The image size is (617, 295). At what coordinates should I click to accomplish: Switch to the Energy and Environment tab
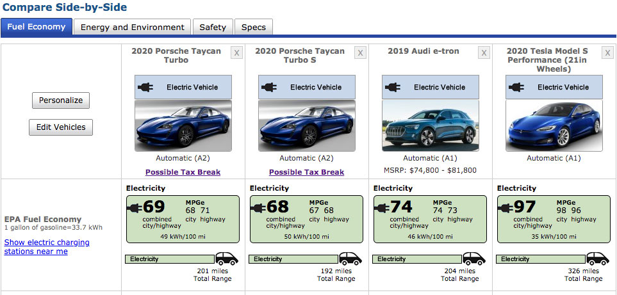tap(132, 27)
